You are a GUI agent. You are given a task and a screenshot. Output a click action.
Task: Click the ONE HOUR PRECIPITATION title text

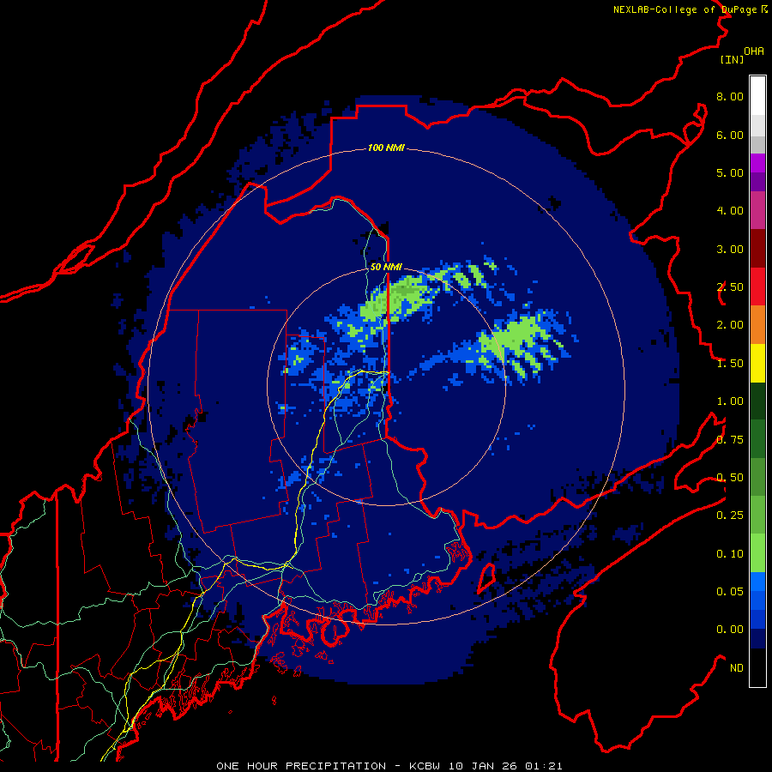301,766
